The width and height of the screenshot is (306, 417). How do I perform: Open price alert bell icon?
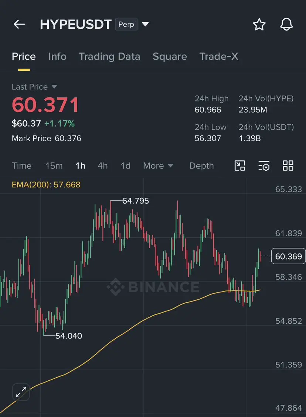click(286, 24)
